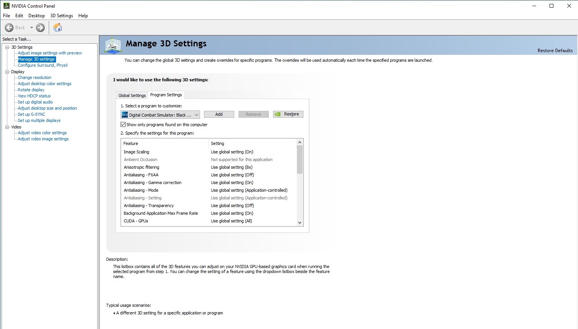The height and width of the screenshot is (329, 578).
Task: Maximize the NVIDIA Control Panel window
Action: [x=552, y=6]
